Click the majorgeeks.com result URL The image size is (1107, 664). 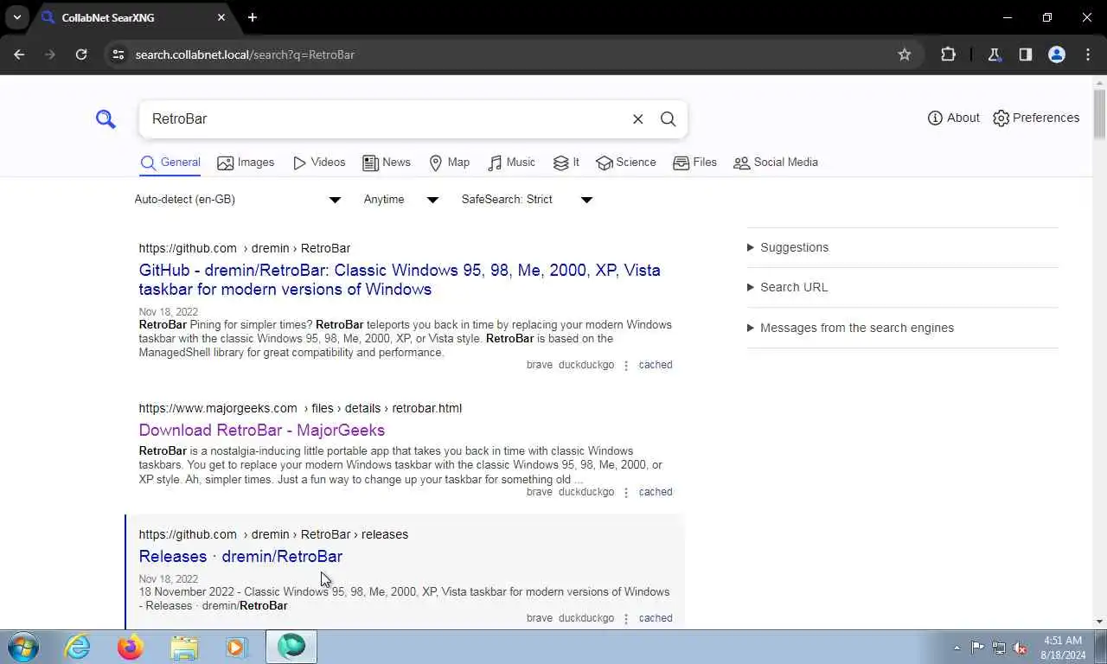click(300, 408)
